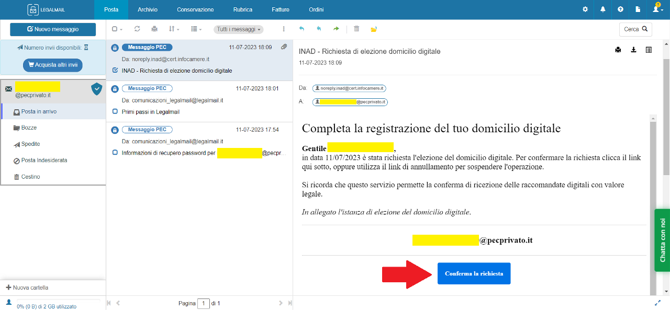Open the Fatture tab
The width and height of the screenshot is (670, 310).
281,9
